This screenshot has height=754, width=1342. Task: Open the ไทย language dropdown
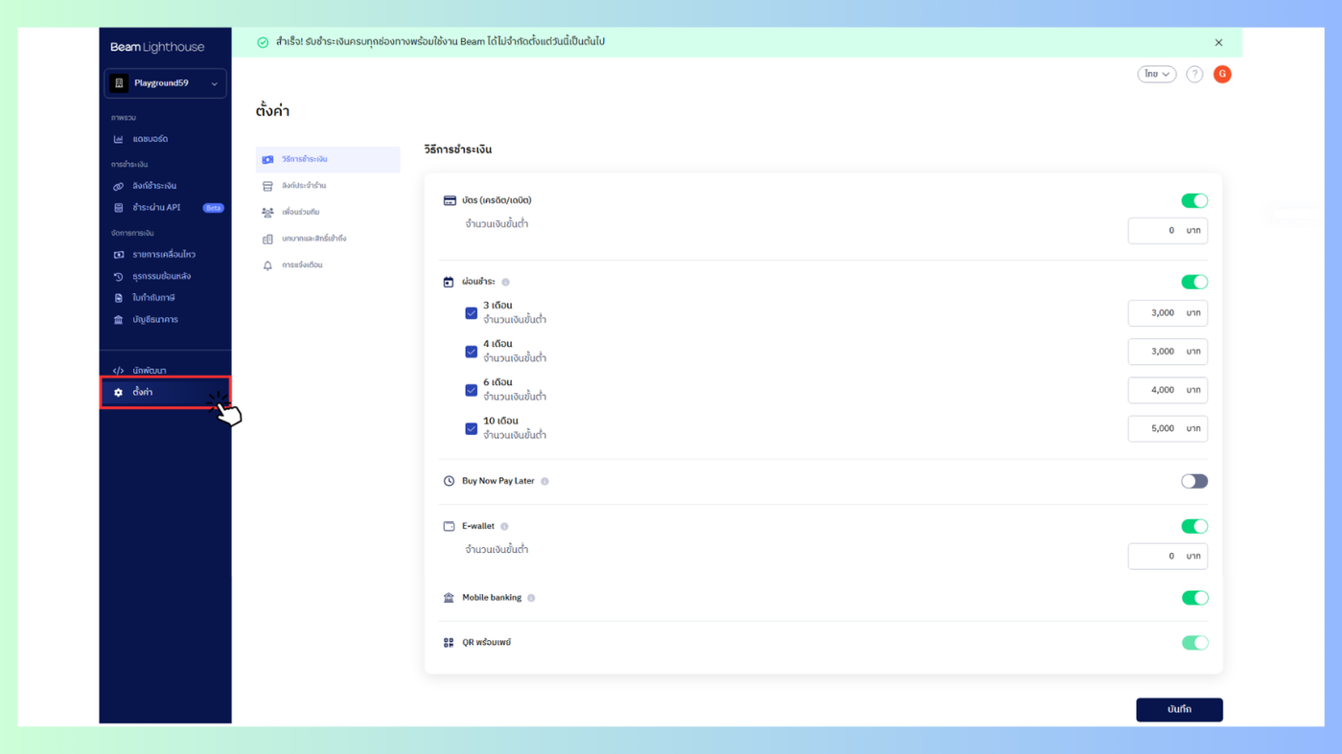click(1157, 74)
